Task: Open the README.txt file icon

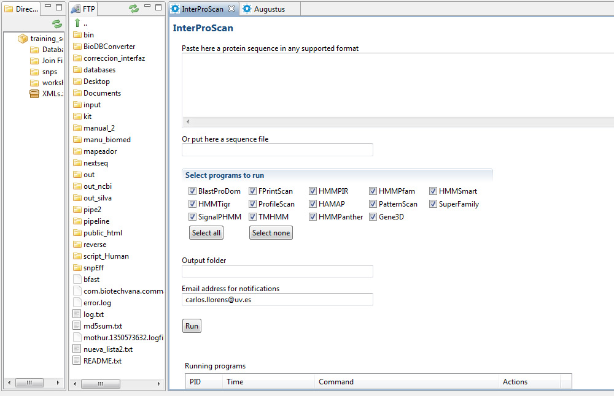Action: (77, 361)
